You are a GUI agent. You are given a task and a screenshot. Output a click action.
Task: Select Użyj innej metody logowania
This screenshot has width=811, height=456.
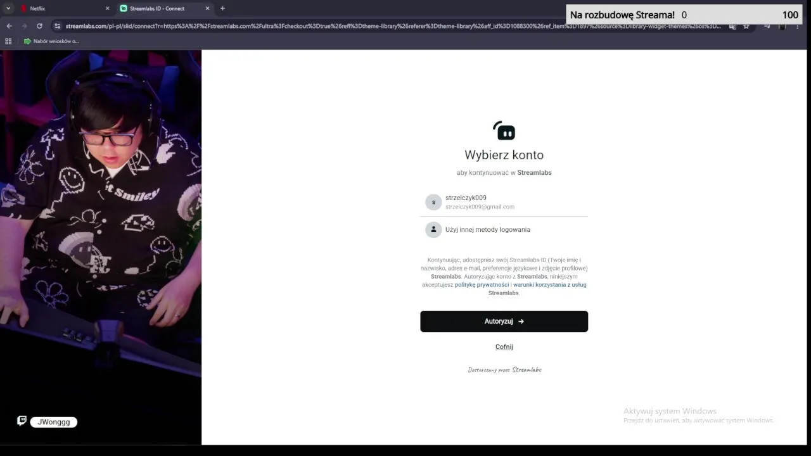[504, 229]
